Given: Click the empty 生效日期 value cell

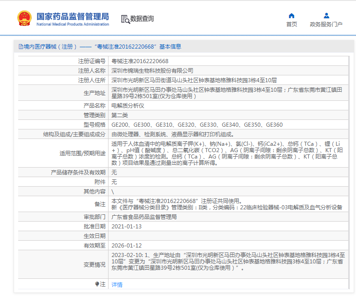Looking at the screenshot, I should [x=228, y=236].
